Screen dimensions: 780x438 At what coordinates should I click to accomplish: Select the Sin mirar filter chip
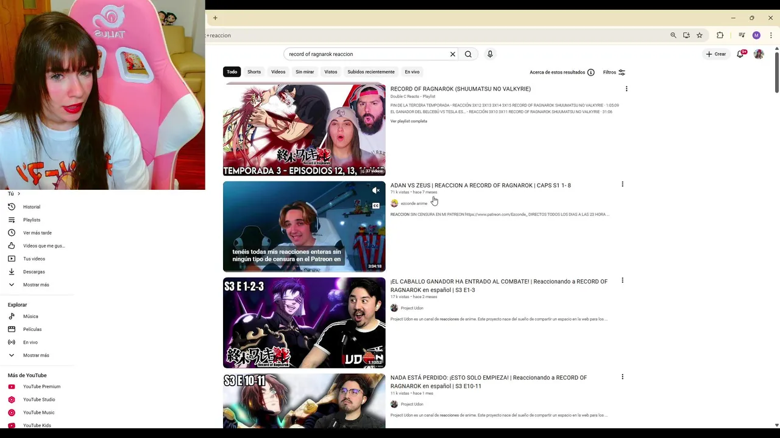[305, 72]
